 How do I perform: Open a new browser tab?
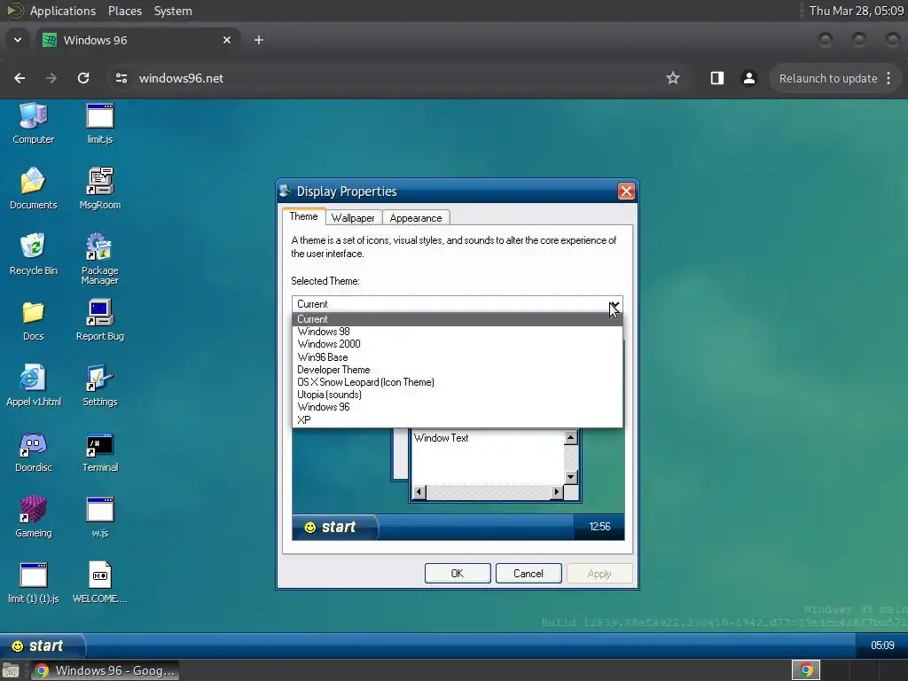pyautogui.click(x=259, y=40)
